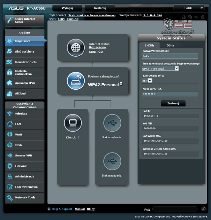Click the Help & Support question icon
The width and height of the screenshot is (211, 220).
coord(49,209)
